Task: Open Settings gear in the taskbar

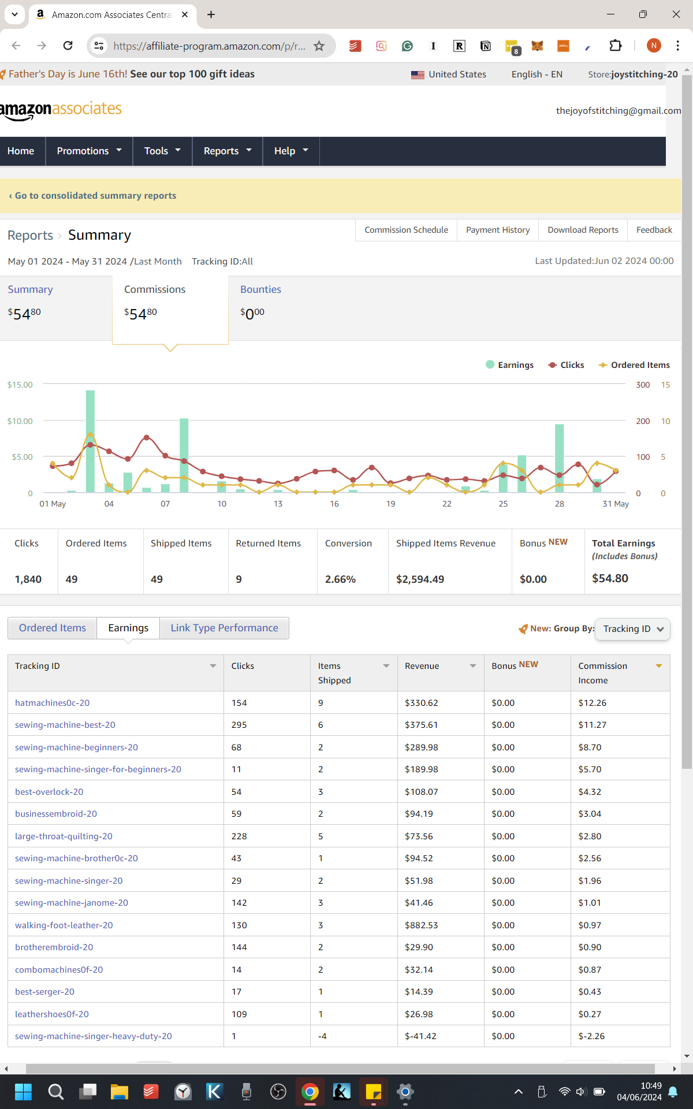Action: [x=405, y=1092]
